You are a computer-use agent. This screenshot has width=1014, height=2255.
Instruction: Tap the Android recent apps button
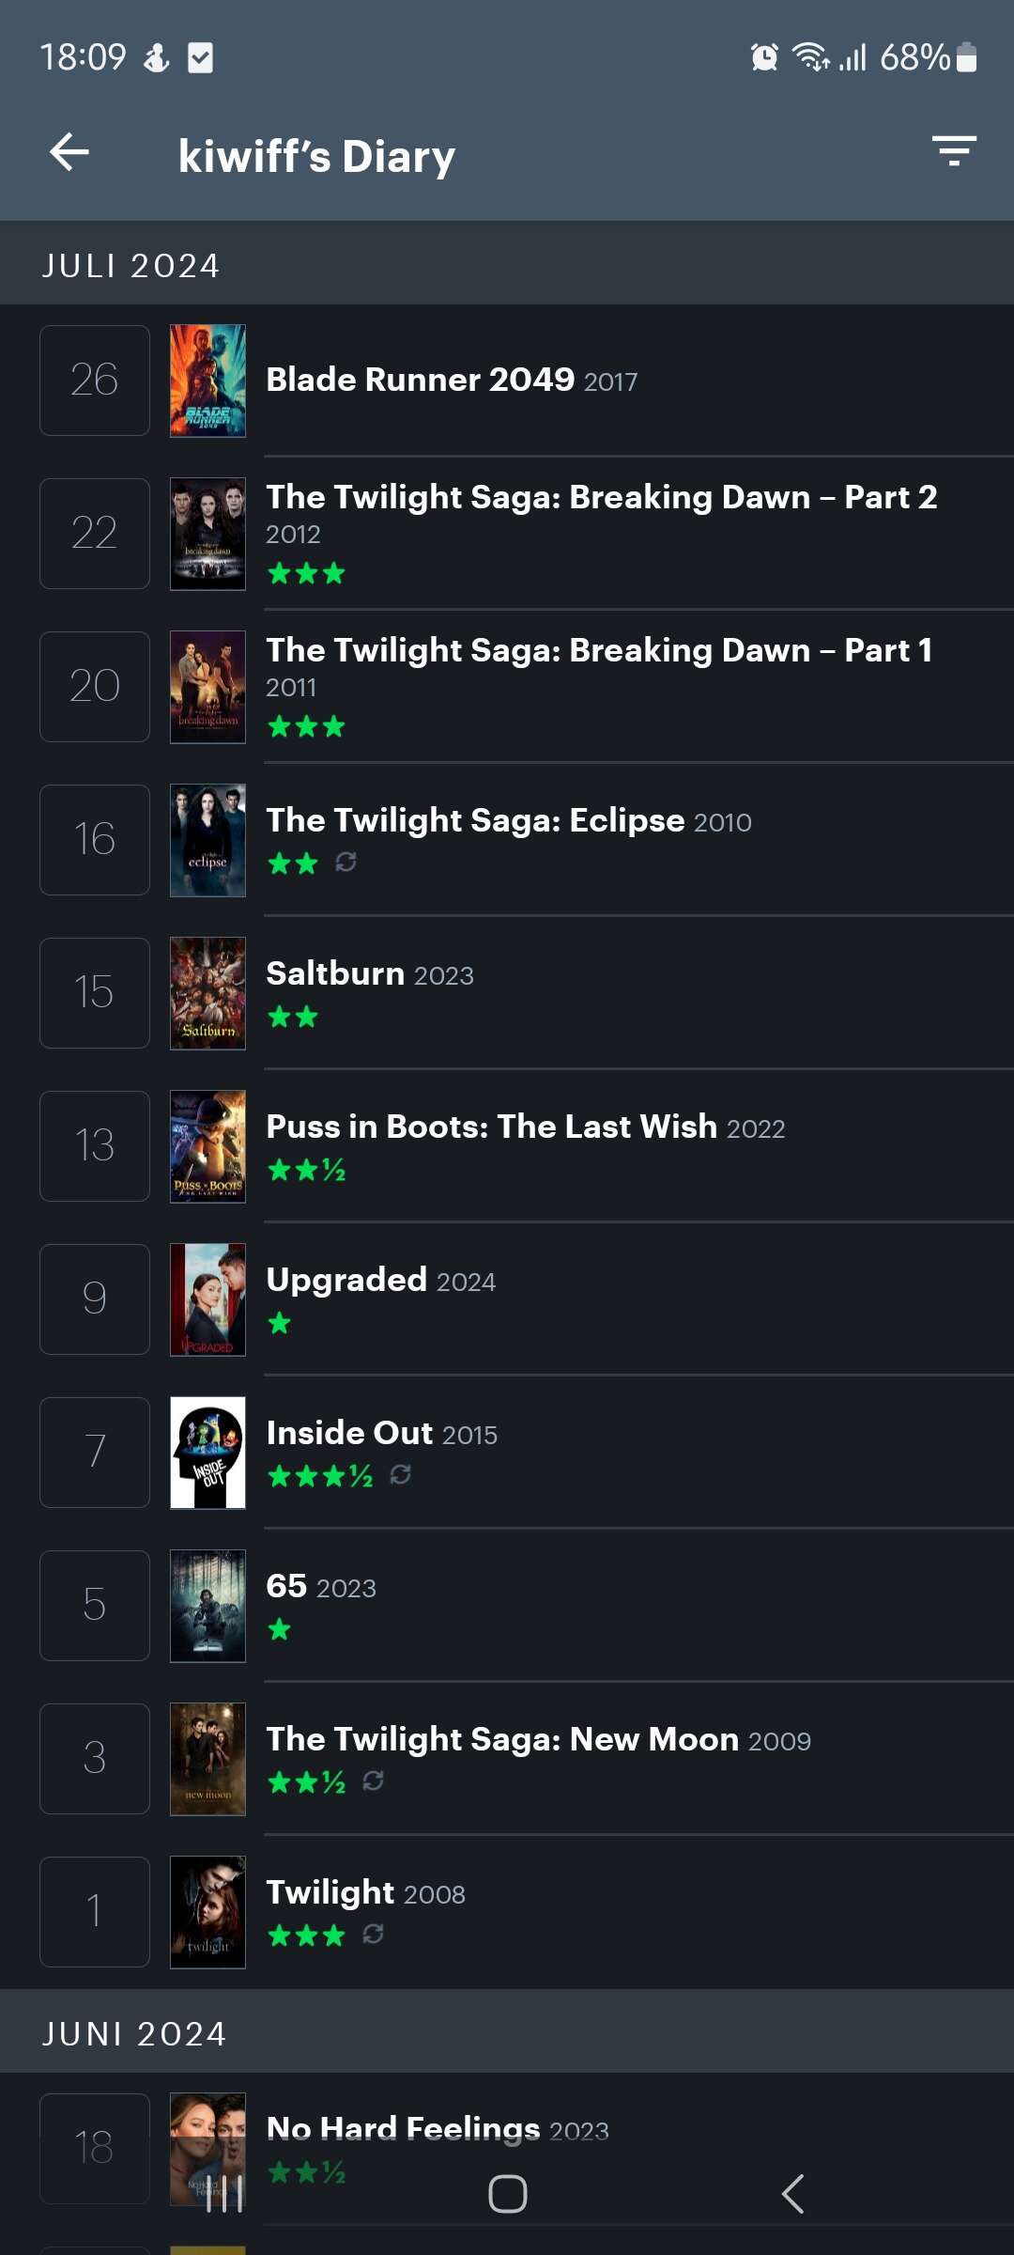[223, 2194]
